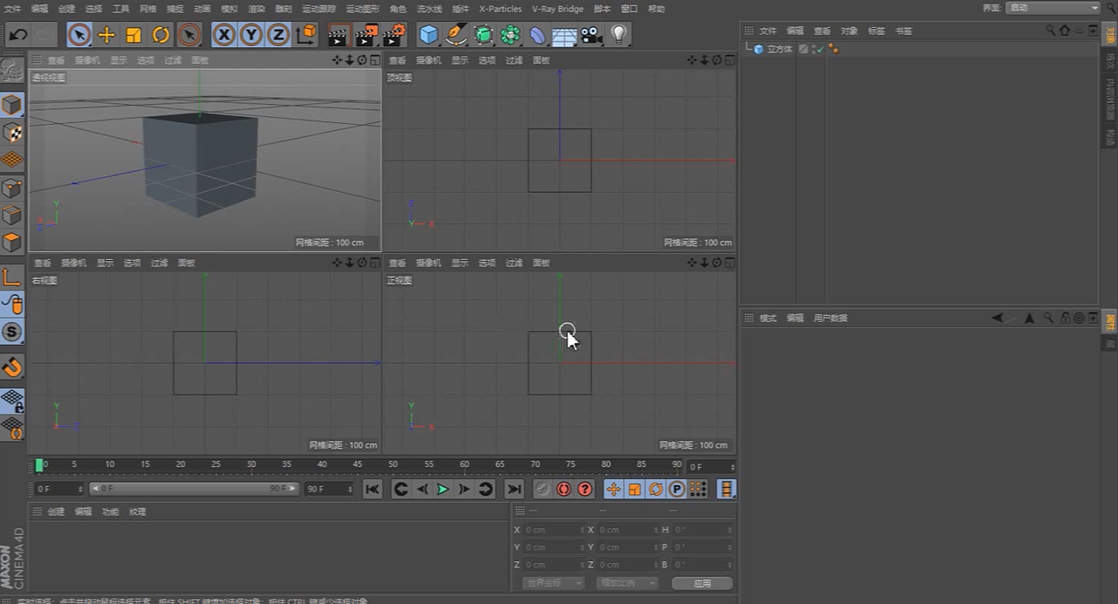This screenshot has width=1118, height=604.
Task: Click Render to Picture Viewer icon
Action: [x=367, y=35]
